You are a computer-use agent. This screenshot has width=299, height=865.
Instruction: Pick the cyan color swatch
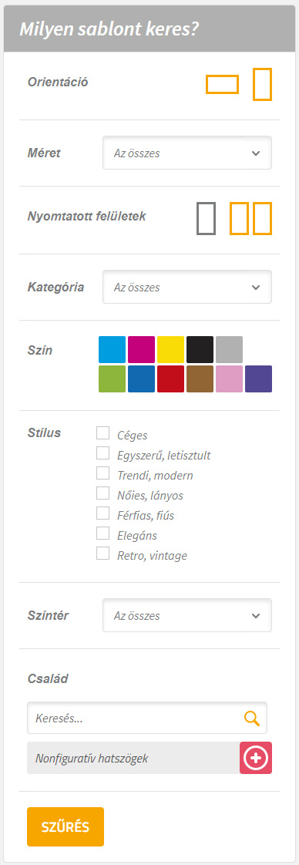[x=112, y=349]
